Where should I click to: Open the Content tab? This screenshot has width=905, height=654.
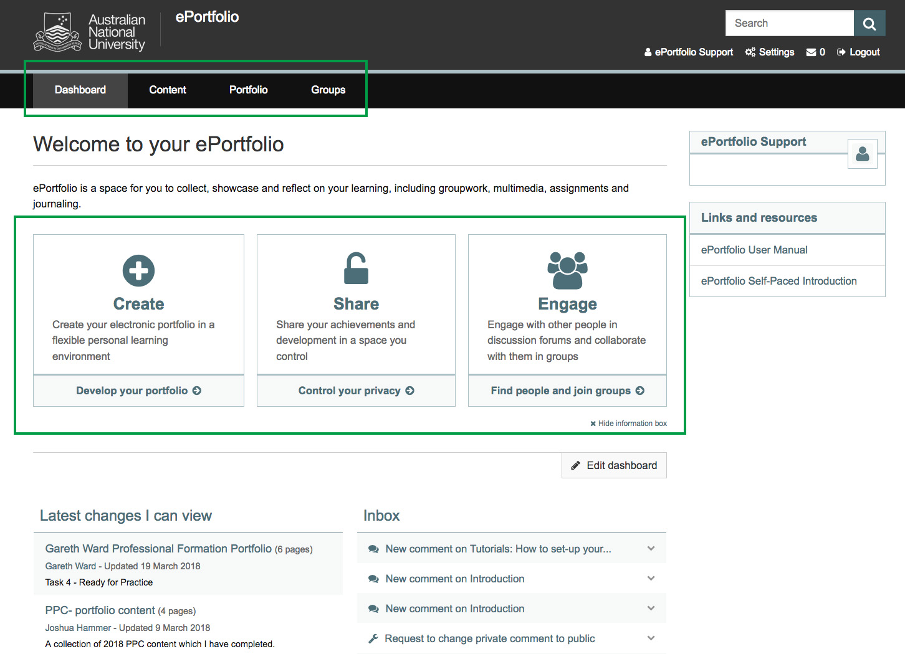click(168, 90)
